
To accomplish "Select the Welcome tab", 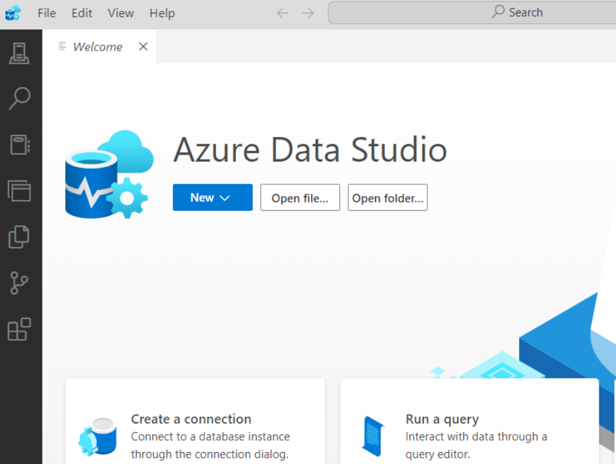I will pyautogui.click(x=97, y=47).
